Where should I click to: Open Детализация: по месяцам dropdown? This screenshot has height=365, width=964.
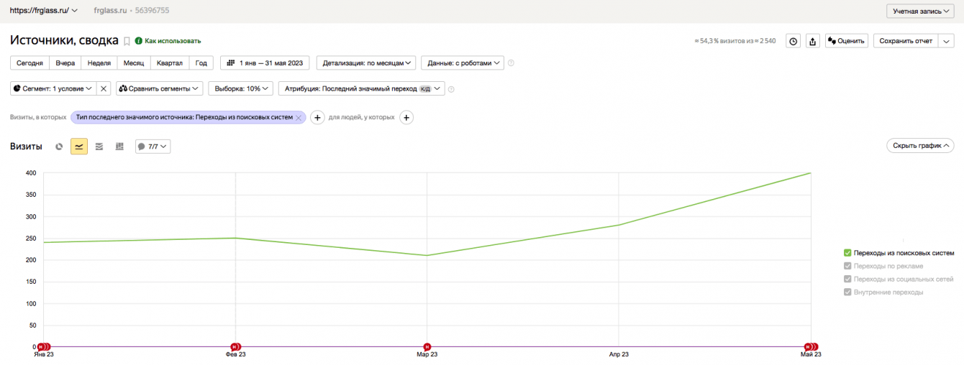coord(367,63)
